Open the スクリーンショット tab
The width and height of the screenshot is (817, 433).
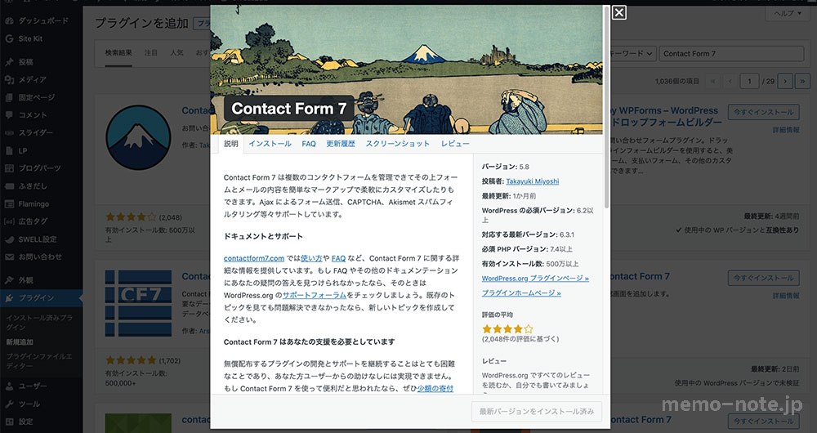[398, 144]
